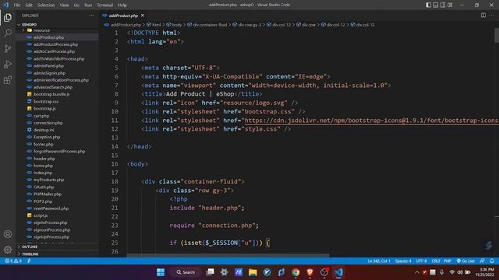Open the Help menu
Screen dimensions: 499x280
[122, 5]
